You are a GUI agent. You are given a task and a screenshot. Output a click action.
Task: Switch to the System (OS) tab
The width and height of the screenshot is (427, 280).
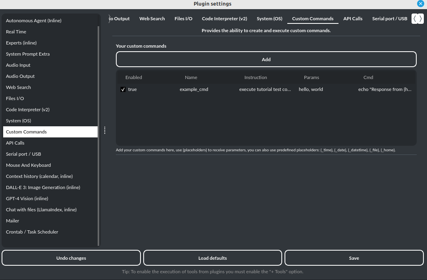[269, 18]
